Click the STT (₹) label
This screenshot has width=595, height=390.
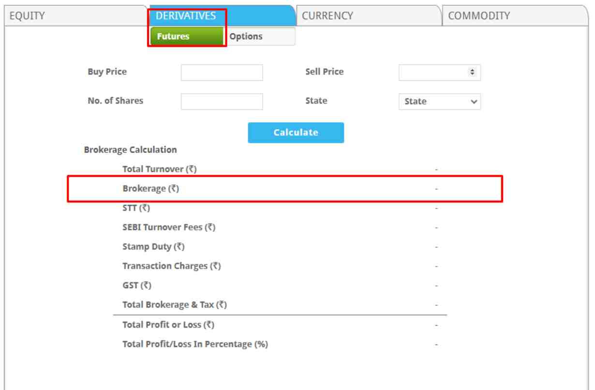(137, 208)
